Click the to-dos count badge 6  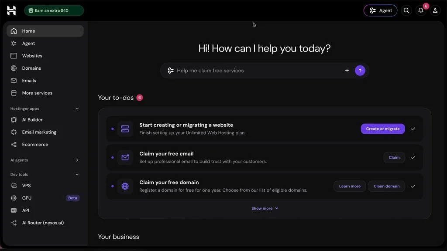pos(139,98)
